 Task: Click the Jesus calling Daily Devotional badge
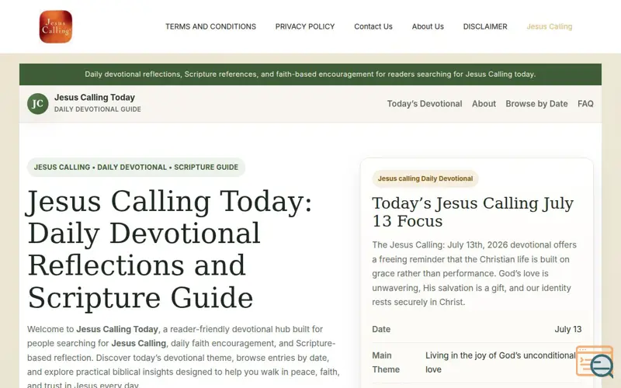(425, 178)
